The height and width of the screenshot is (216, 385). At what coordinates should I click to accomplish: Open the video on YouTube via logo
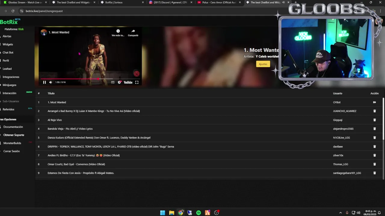(128, 82)
